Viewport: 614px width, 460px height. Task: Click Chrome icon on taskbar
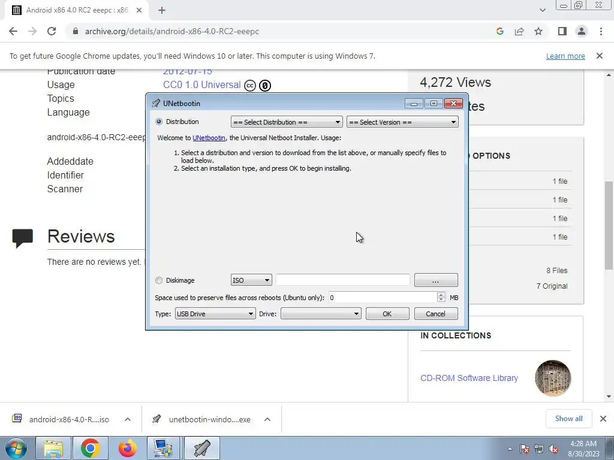pyautogui.click(x=90, y=448)
